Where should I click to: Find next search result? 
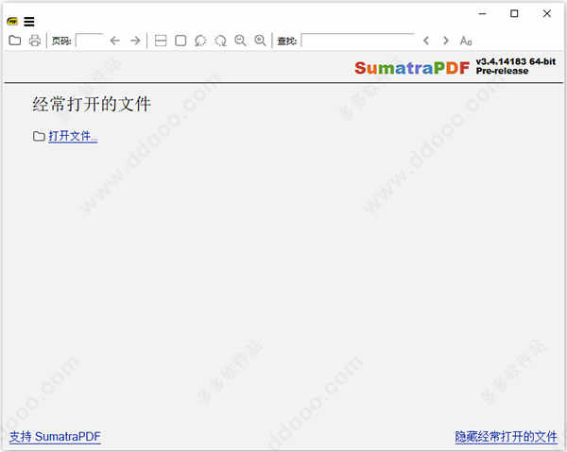coord(446,41)
